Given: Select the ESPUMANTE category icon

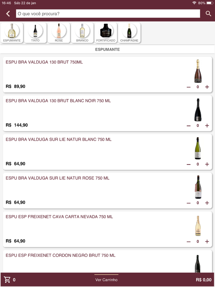Looking at the screenshot, I should tap(12, 33).
